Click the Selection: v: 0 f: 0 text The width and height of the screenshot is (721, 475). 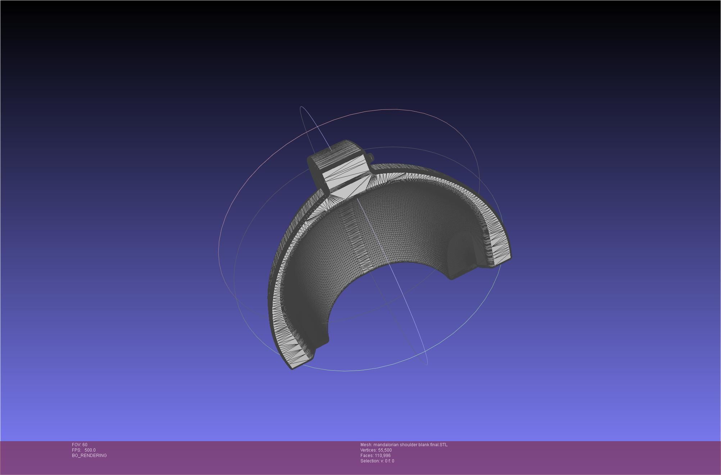377,461
